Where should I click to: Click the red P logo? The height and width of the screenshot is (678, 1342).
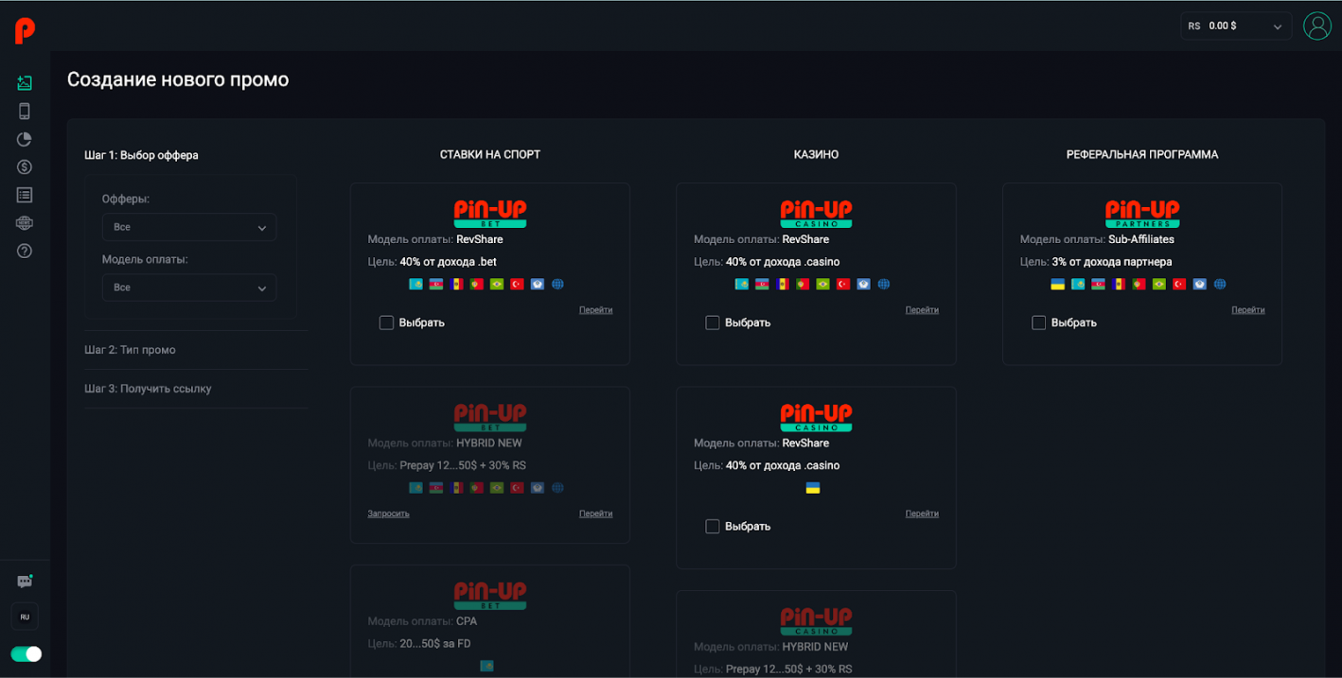click(25, 30)
